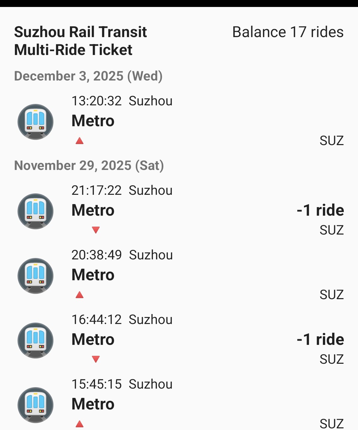Image resolution: width=358 pixels, height=430 pixels.
Task: Tap the metro train icon for 16:44:12
Action: [x=35, y=340]
